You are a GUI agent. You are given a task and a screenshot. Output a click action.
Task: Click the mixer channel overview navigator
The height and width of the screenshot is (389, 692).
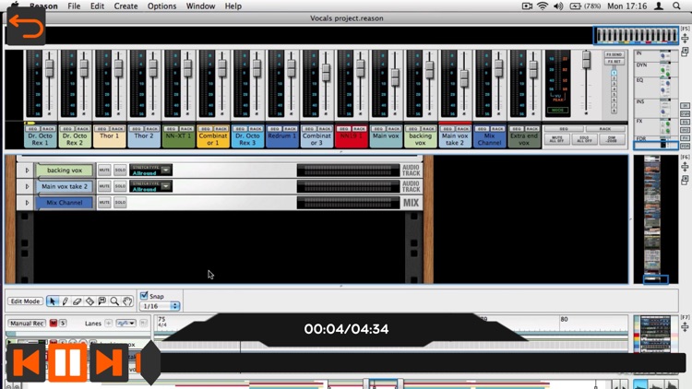pos(636,36)
